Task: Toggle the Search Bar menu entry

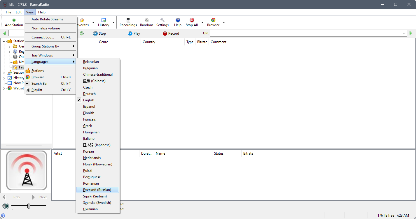Action: point(40,83)
